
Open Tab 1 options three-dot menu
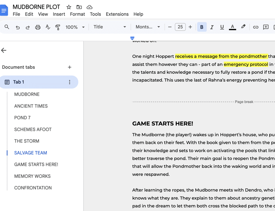click(x=69, y=82)
